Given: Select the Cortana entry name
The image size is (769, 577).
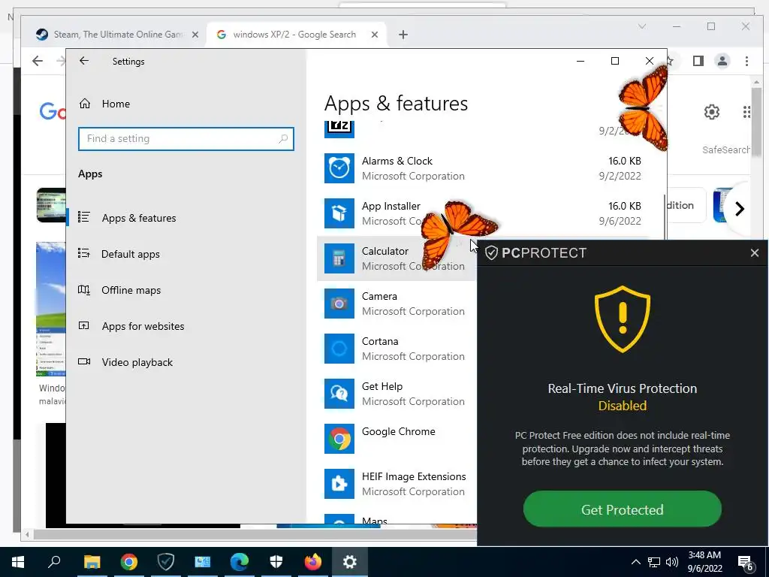Looking at the screenshot, I should click(x=380, y=342).
